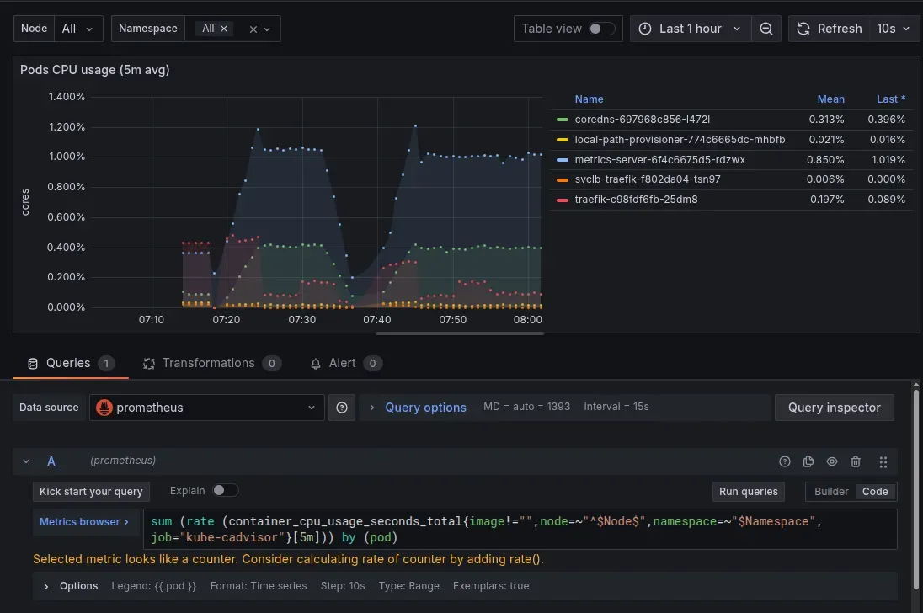Screen dimensions: 923x613
Task: Switch to the Queries tab
Action: click(71, 364)
